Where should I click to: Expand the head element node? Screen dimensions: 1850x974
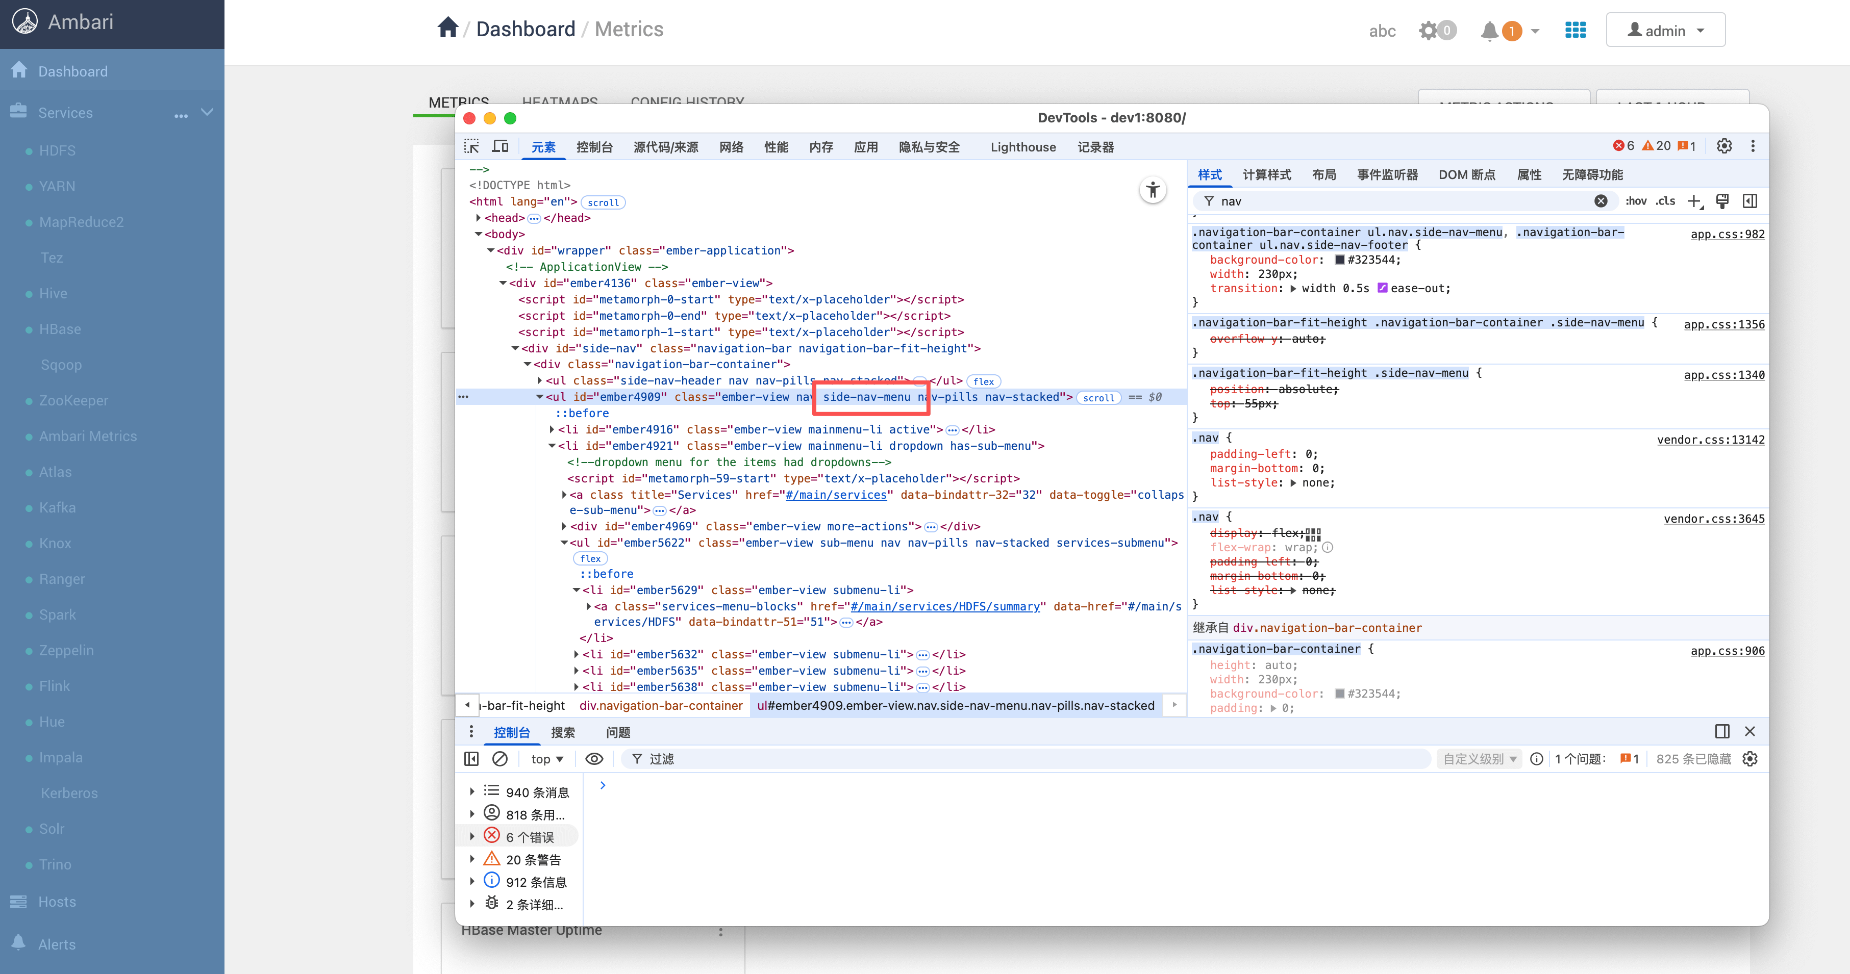coord(478,217)
